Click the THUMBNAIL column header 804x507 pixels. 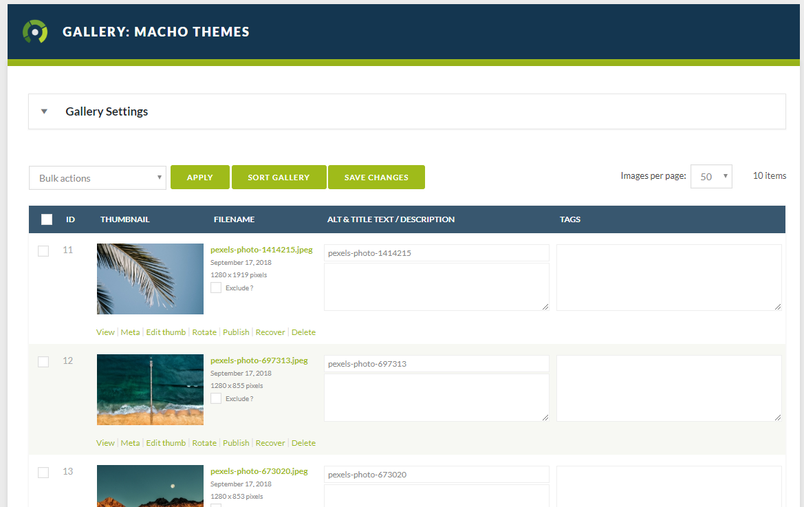pyautogui.click(x=125, y=219)
